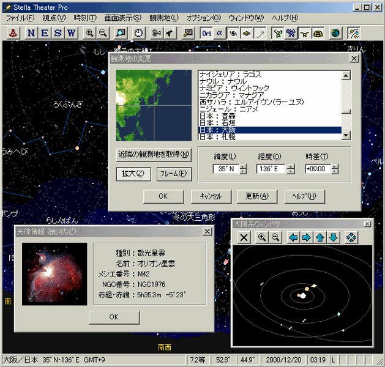The image size is (385, 367).
Task: Click the 拡大(Z) button
Action: pyautogui.click(x=133, y=174)
